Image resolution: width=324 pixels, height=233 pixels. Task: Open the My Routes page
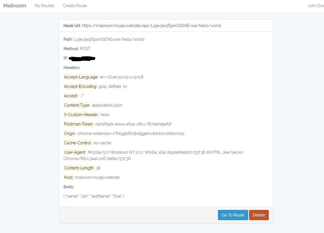[44, 5]
